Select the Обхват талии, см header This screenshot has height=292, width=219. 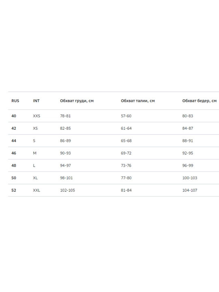pyautogui.click(x=138, y=101)
